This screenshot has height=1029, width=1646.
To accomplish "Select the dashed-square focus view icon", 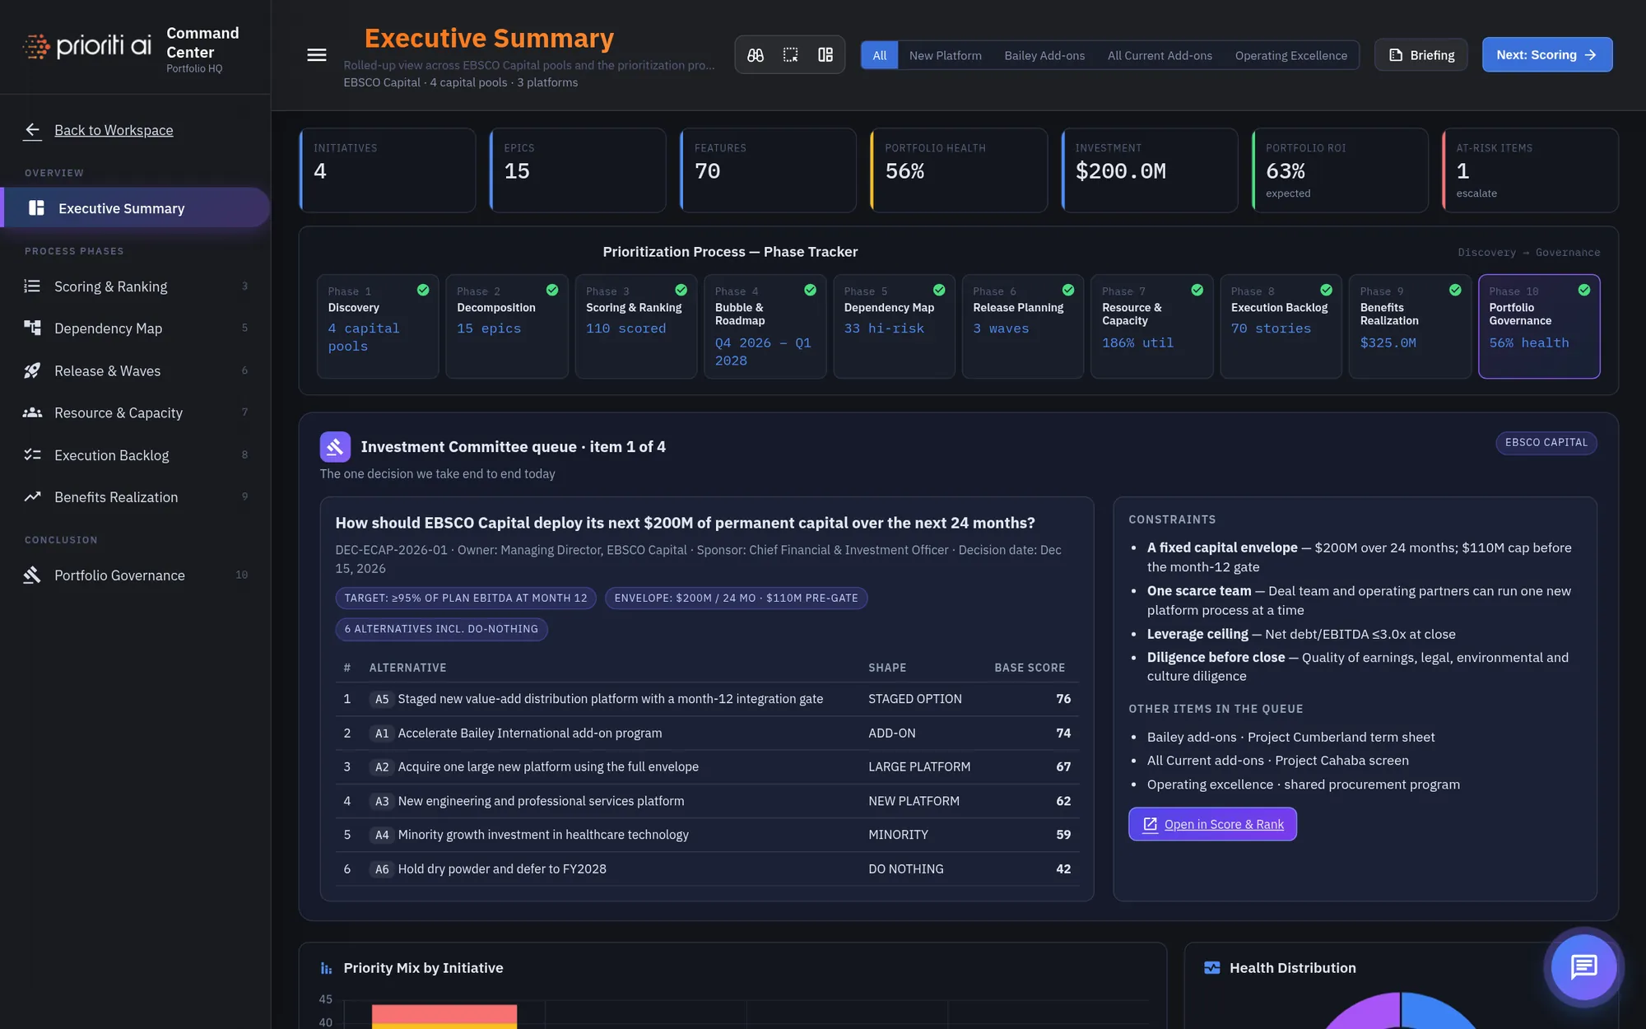I will point(790,55).
